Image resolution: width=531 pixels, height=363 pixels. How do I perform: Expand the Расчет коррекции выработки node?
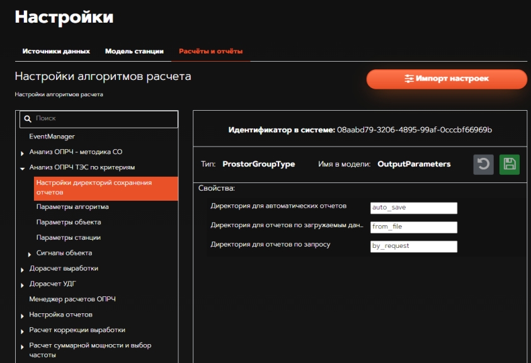tap(23, 331)
